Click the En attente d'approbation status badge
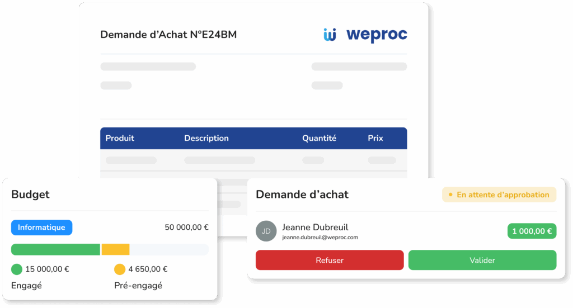Screen dimensions: 573x308 click(499, 195)
